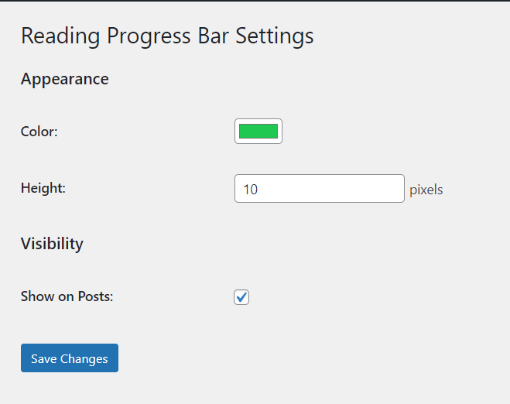Focus the Height pixels input field
Screen dimensions: 510x404
pyautogui.click(x=320, y=189)
